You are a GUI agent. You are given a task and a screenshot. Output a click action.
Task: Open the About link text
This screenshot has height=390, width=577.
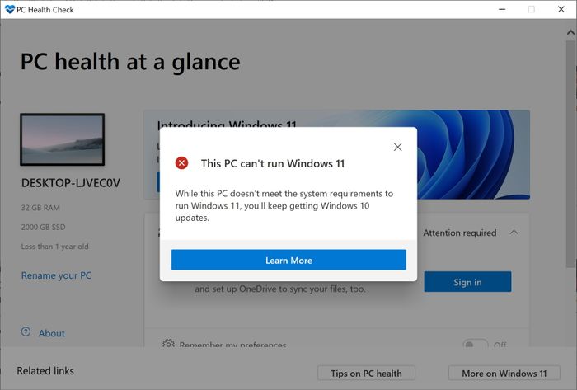[51, 333]
